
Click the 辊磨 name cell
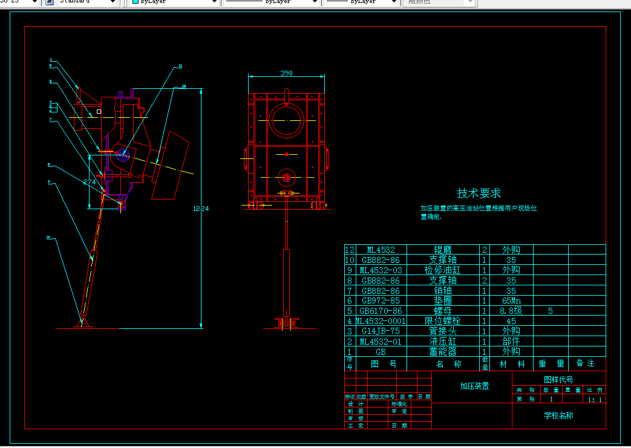(443, 250)
